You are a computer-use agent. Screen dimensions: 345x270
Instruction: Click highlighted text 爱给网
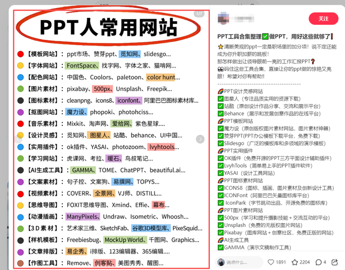point(121,124)
